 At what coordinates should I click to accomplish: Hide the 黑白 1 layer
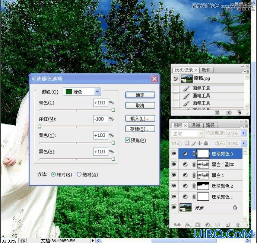point(174,175)
